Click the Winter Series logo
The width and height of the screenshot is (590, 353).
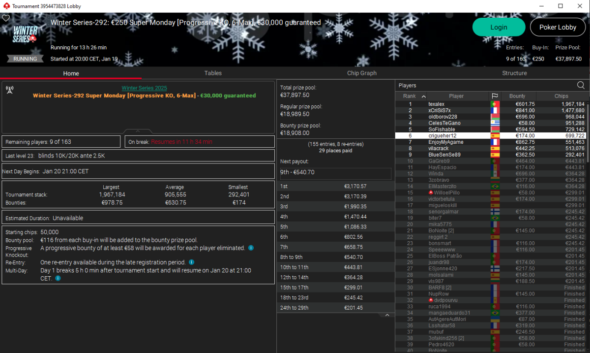pos(25,34)
